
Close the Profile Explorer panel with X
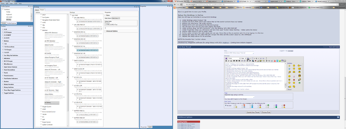tap(32, 6)
